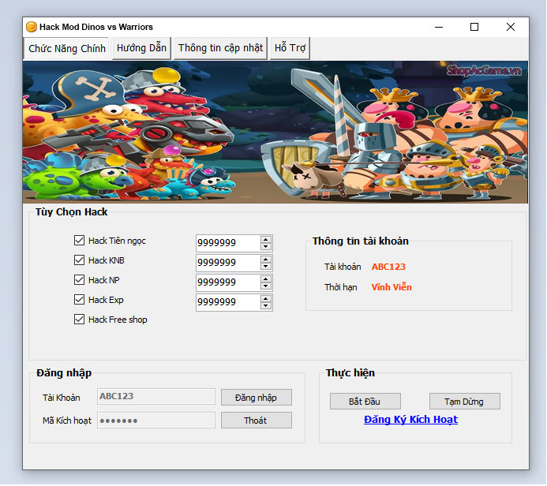Viewport: 547px width, 486px height.
Task: Click the Dinos vs Warriors banner image
Action: (x=275, y=132)
